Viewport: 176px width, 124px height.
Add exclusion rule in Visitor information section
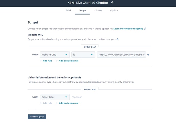point(67,103)
